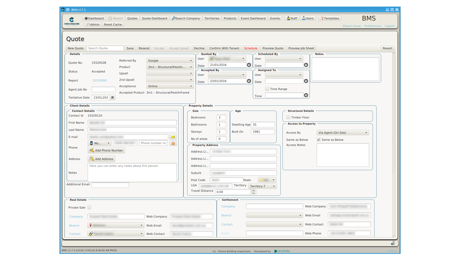Open the Acceptance dropdown showing Online
Image resolution: width=460 pixels, height=260 pixels.
pos(170,86)
